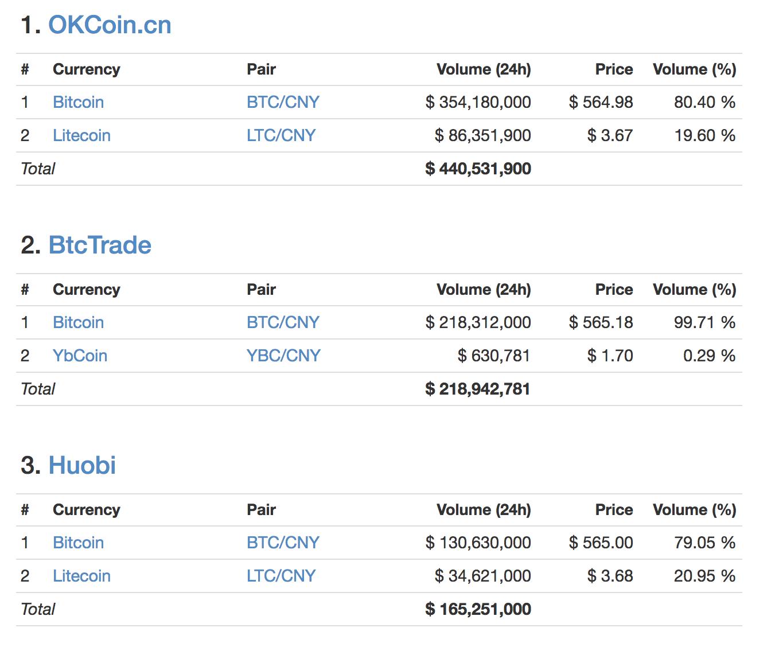Image resolution: width=779 pixels, height=655 pixels.
Task: Open the OKCoin.cn exchange link
Action: (x=110, y=25)
